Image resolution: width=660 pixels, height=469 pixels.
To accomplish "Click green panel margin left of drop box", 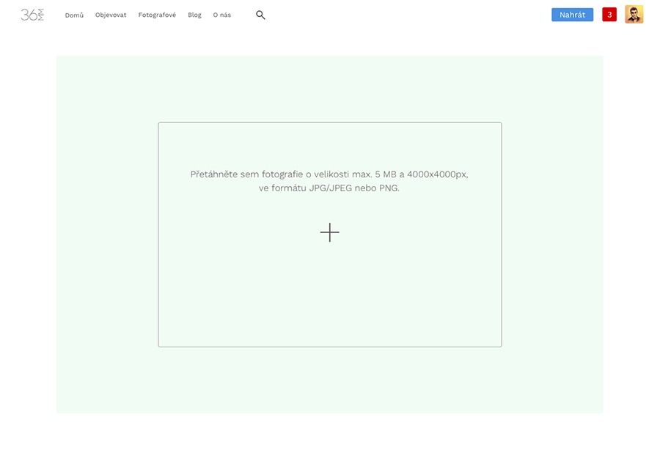I will click(106, 234).
